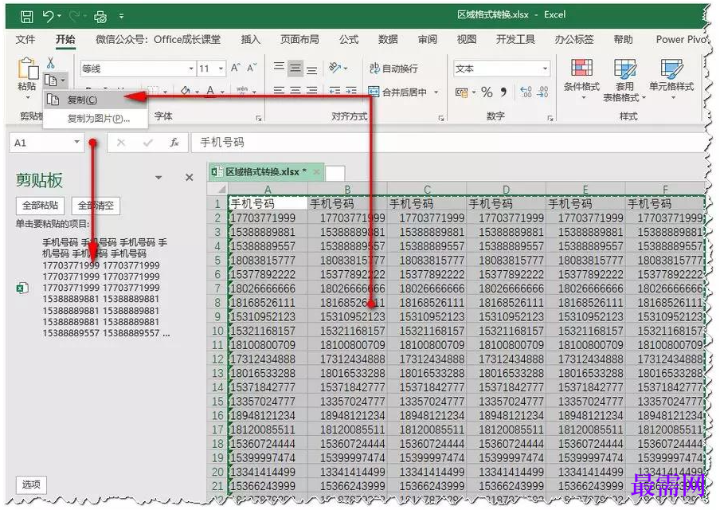Open the 公式 ribbon tab
This screenshot has width=720, height=510.
[x=349, y=40]
